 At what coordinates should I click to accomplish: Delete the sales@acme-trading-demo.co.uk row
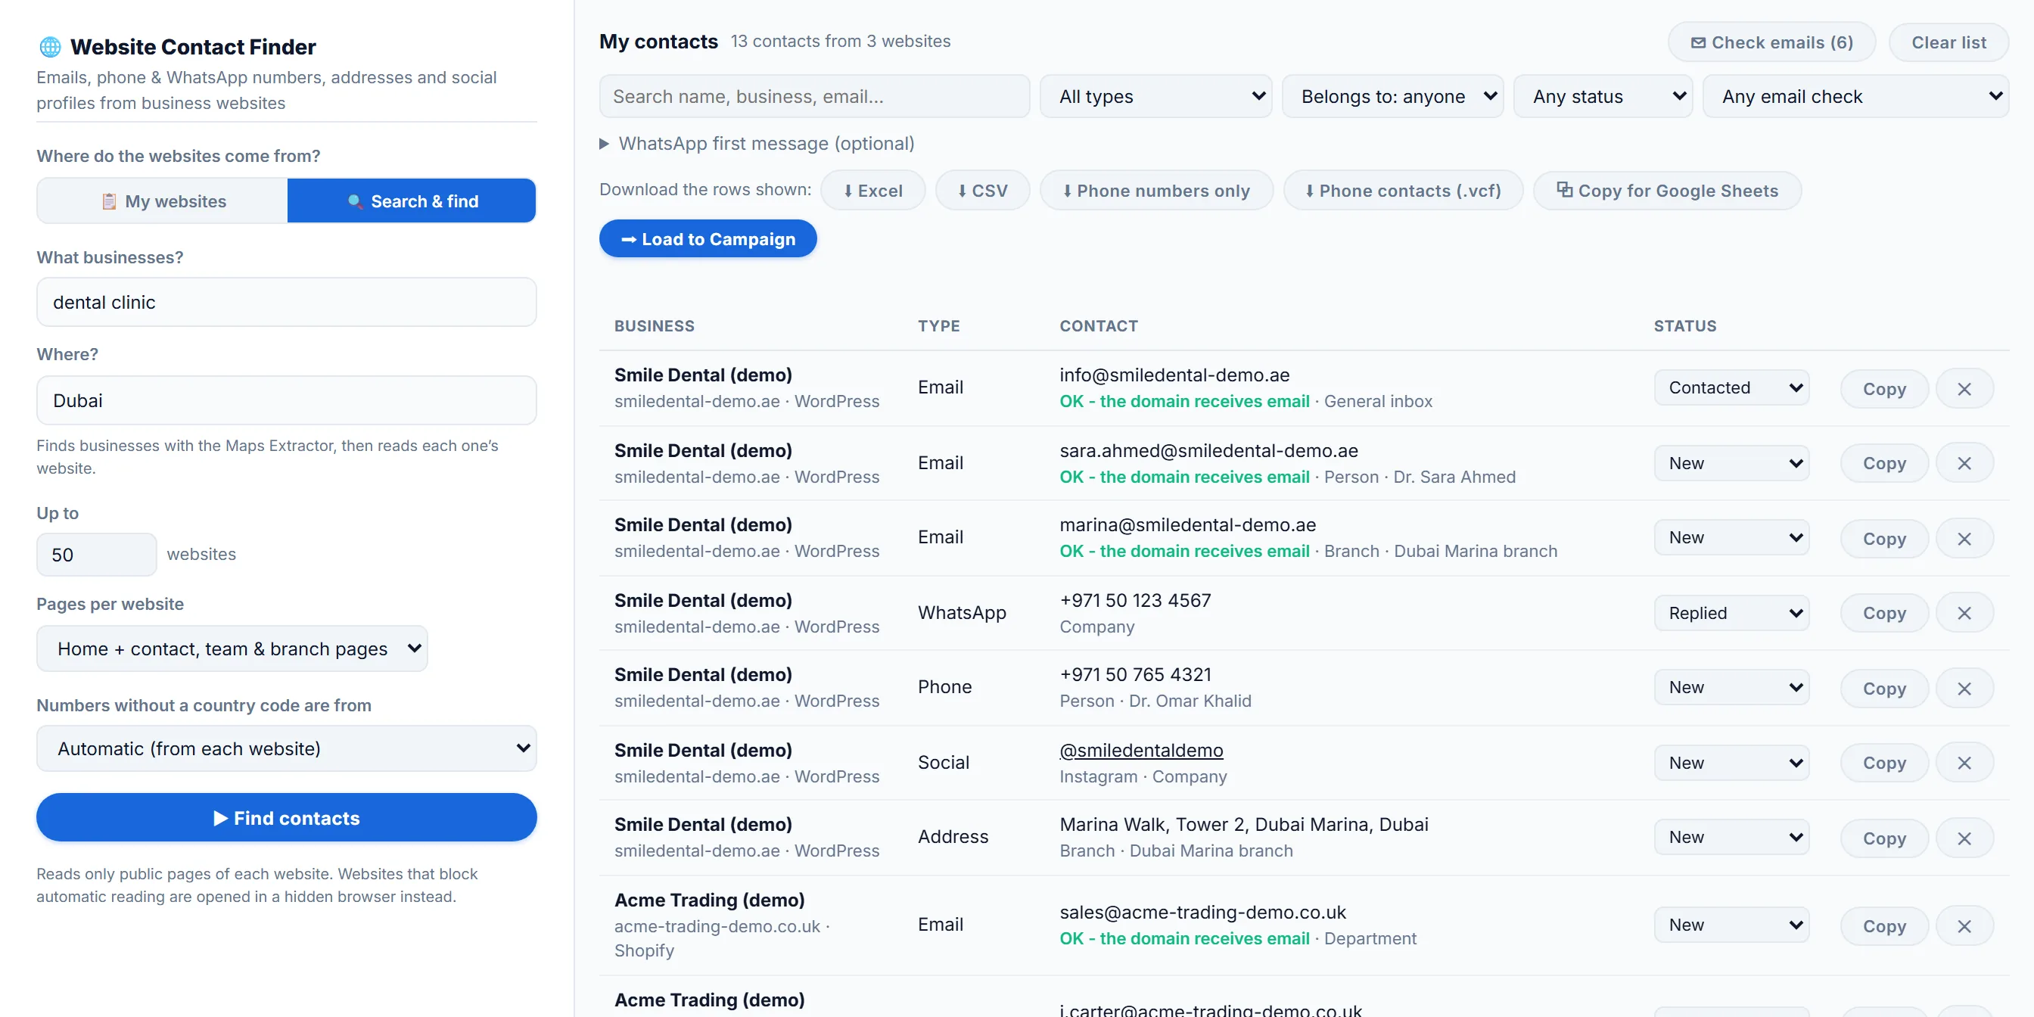pos(1964,925)
